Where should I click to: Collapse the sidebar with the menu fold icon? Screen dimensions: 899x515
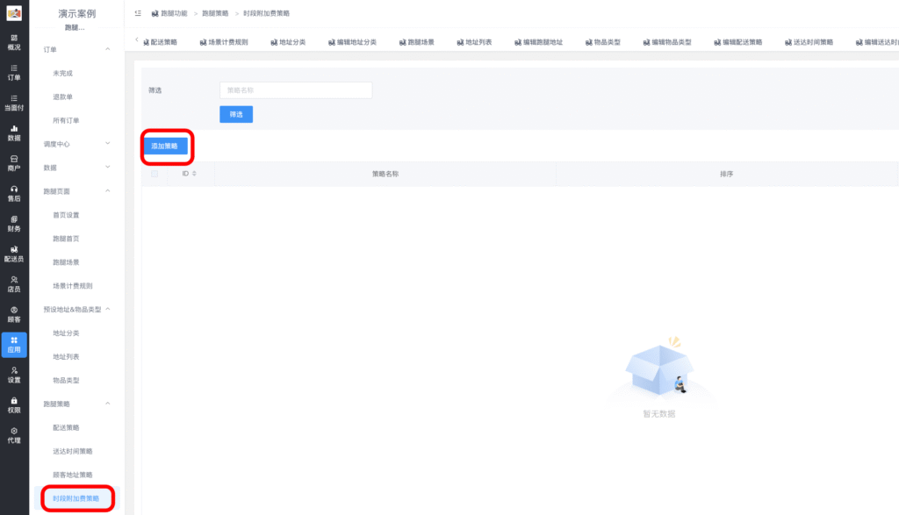pyautogui.click(x=138, y=14)
